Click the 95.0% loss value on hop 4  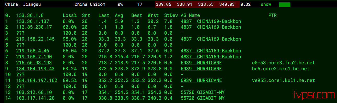(x=70, y=39)
